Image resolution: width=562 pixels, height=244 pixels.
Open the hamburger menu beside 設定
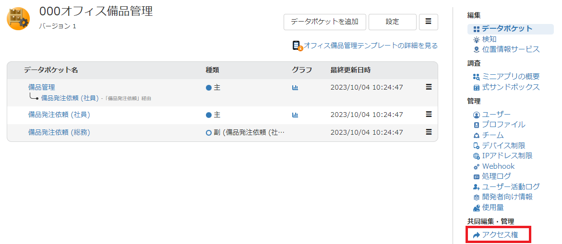pyautogui.click(x=428, y=22)
